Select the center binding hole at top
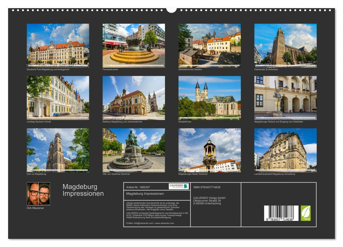The height and width of the screenshot is (247, 343). (172, 10)
